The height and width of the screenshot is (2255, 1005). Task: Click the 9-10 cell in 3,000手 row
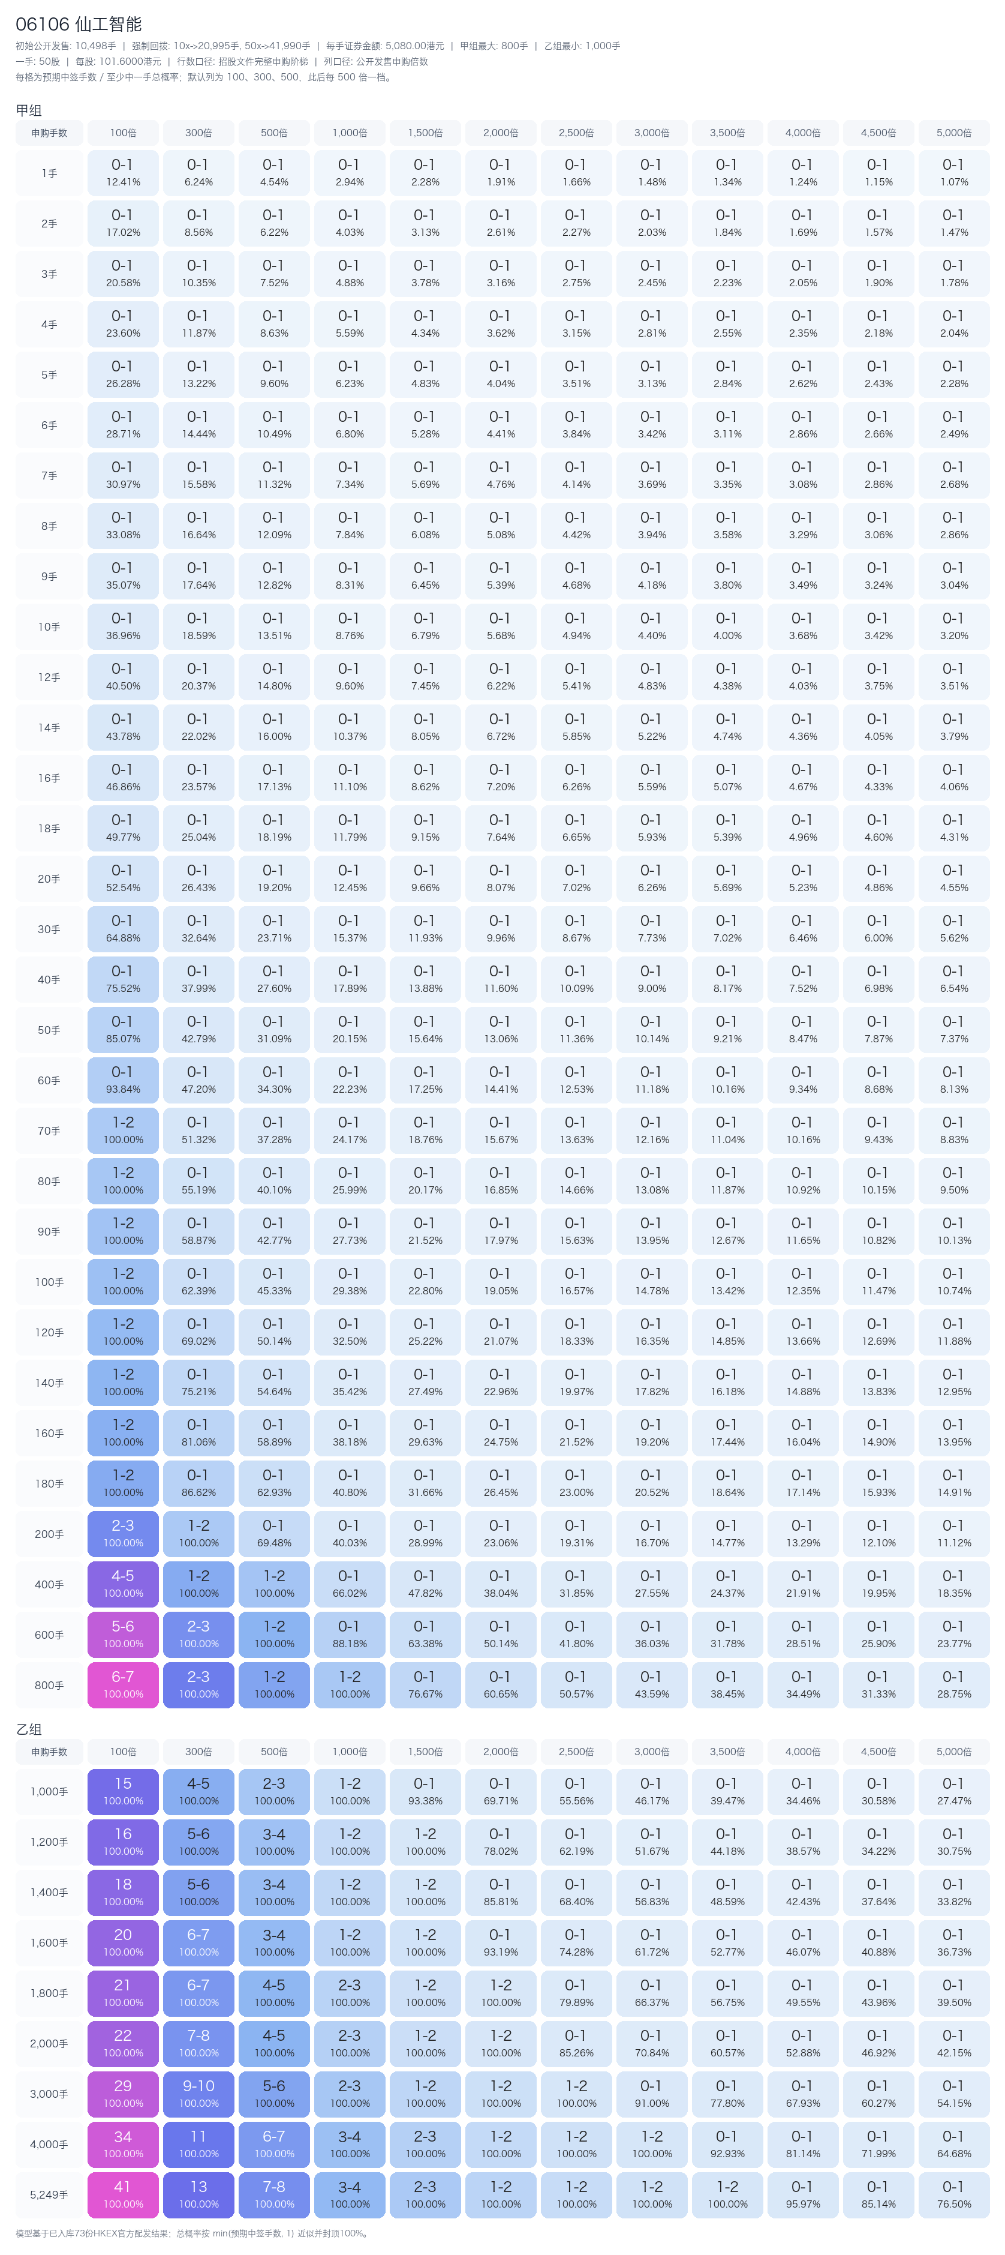(x=198, y=2094)
